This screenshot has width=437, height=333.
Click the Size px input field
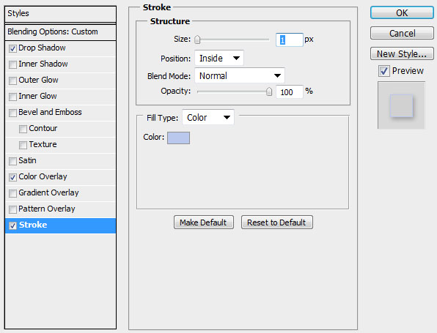click(x=290, y=40)
